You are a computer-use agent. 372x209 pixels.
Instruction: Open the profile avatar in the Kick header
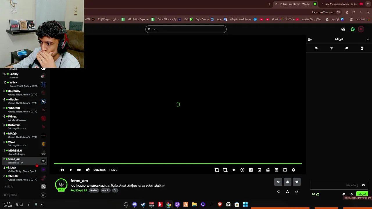[361, 29]
